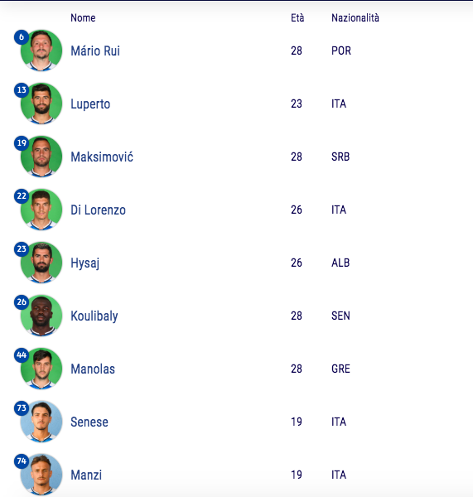Image resolution: width=473 pixels, height=497 pixels.
Task: Click the number 22 jersey badge
Action: 22,195
